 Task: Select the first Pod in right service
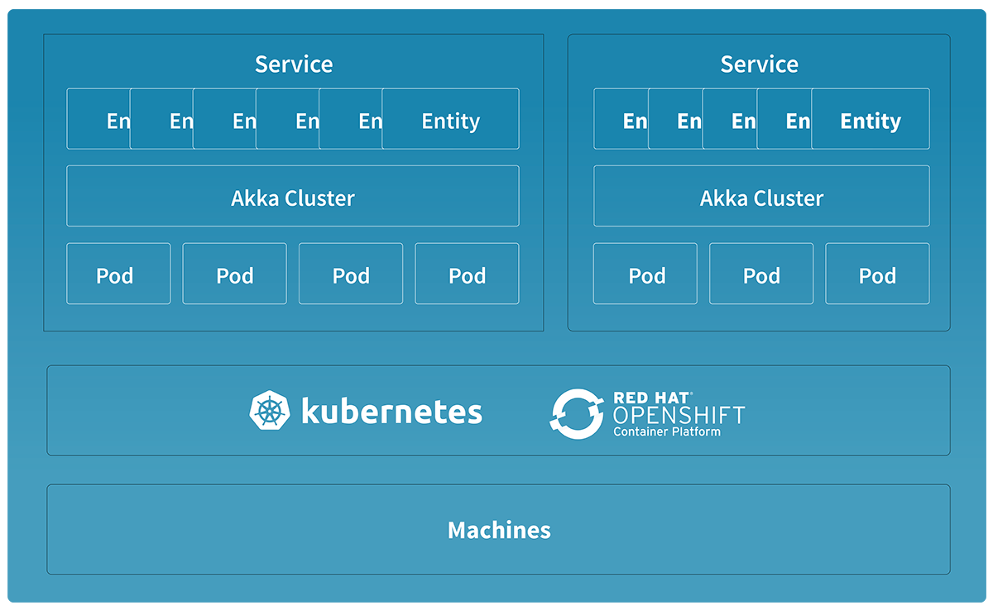(645, 274)
